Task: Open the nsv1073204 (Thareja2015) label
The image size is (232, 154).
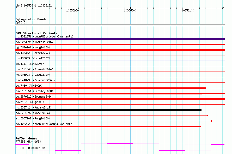Action: tap(34, 42)
